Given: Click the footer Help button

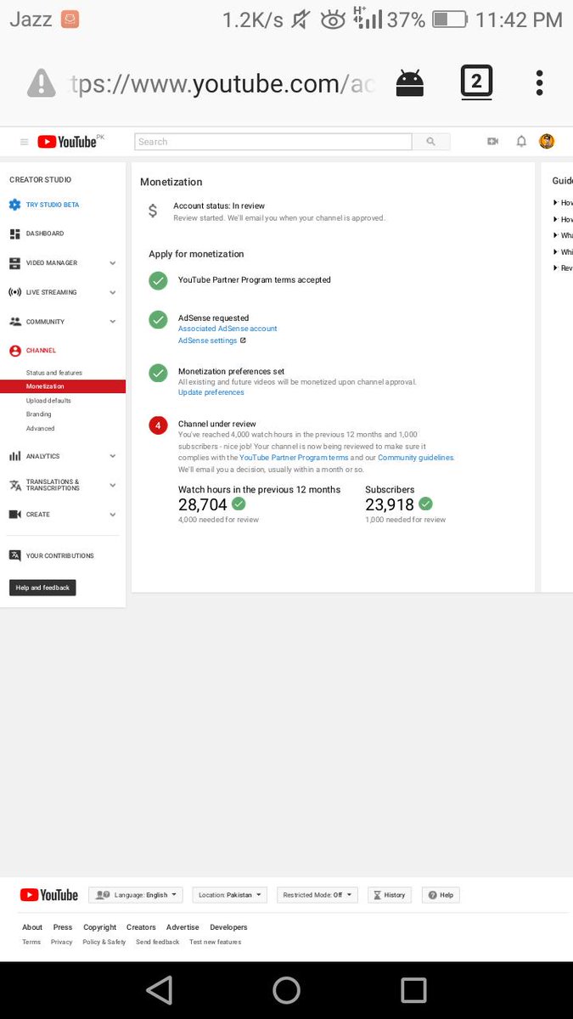Looking at the screenshot, I should (x=441, y=895).
